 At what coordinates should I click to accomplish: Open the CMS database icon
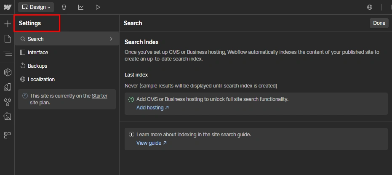64,7
